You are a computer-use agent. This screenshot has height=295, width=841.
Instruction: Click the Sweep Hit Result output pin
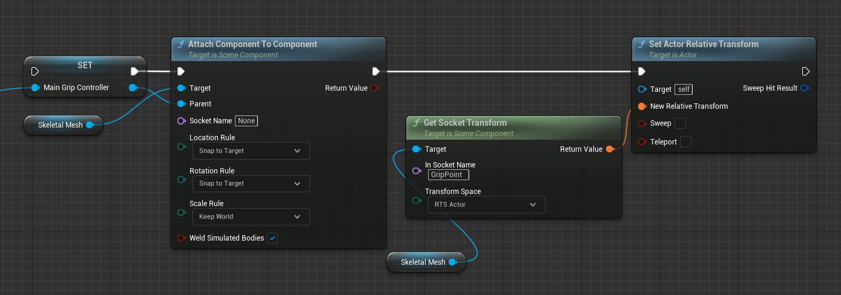804,88
